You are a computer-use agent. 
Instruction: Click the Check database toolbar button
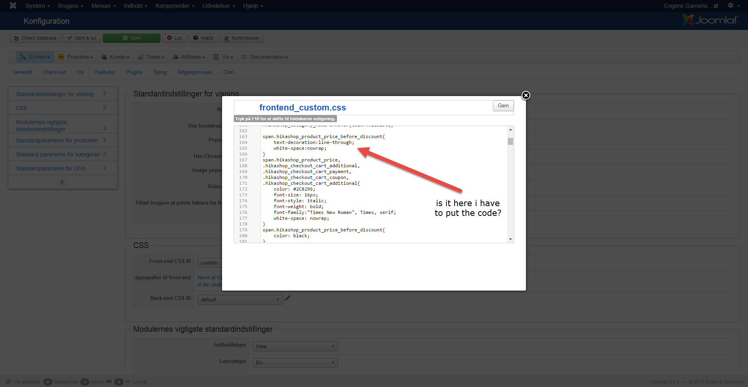35,38
